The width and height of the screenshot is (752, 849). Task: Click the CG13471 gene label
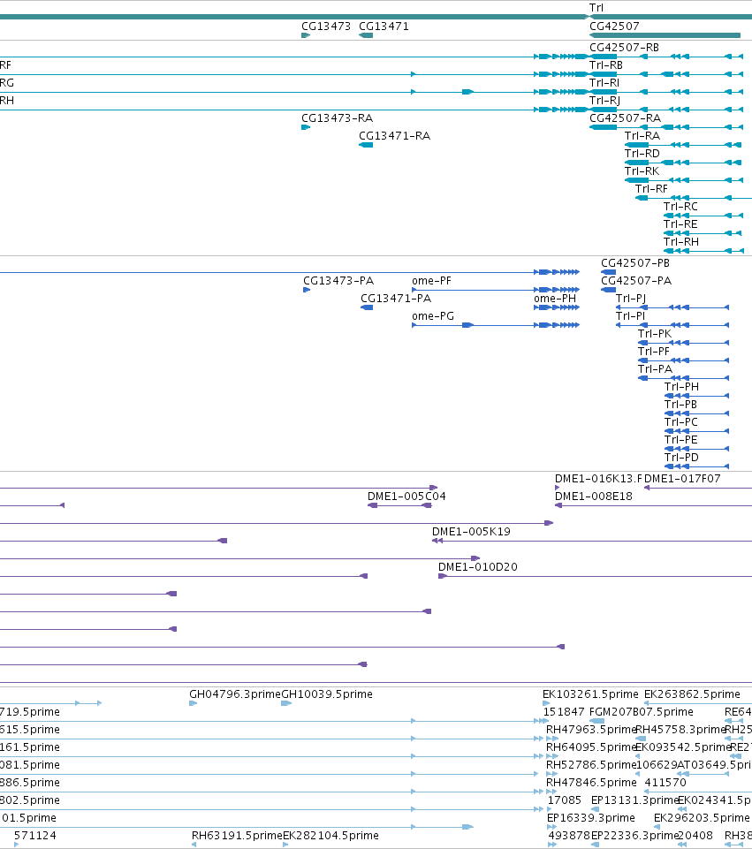coord(384,26)
